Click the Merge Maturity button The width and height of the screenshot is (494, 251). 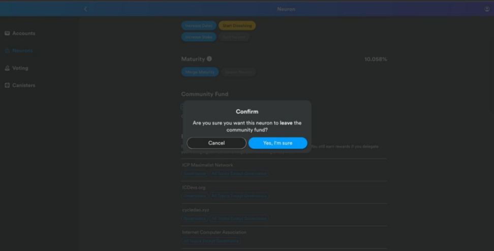200,72
